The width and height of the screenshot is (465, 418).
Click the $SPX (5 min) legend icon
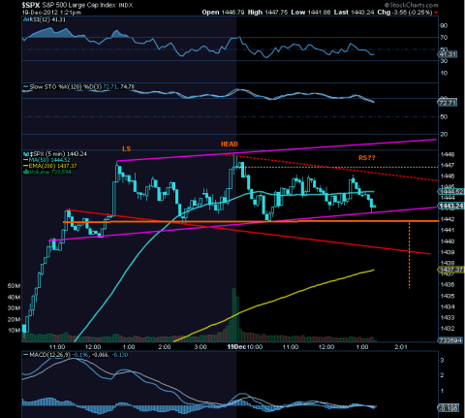[x=26, y=154]
